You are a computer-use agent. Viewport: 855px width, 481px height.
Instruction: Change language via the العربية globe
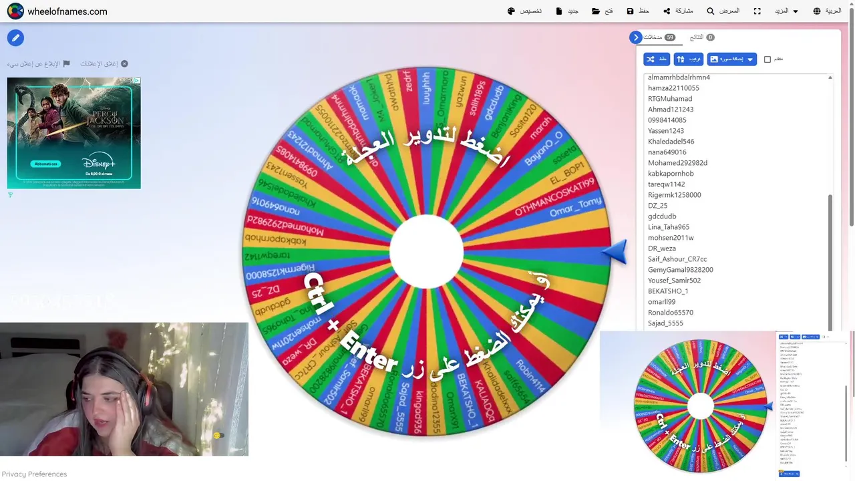[x=827, y=11]
